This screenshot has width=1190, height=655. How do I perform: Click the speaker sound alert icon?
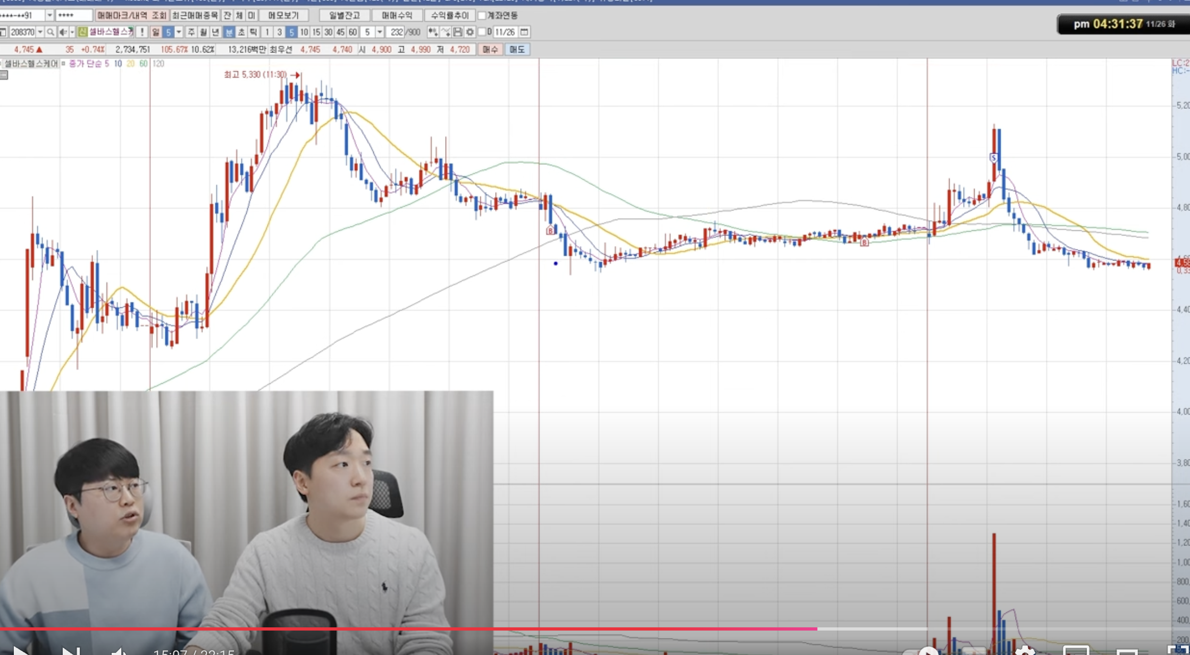63,32
